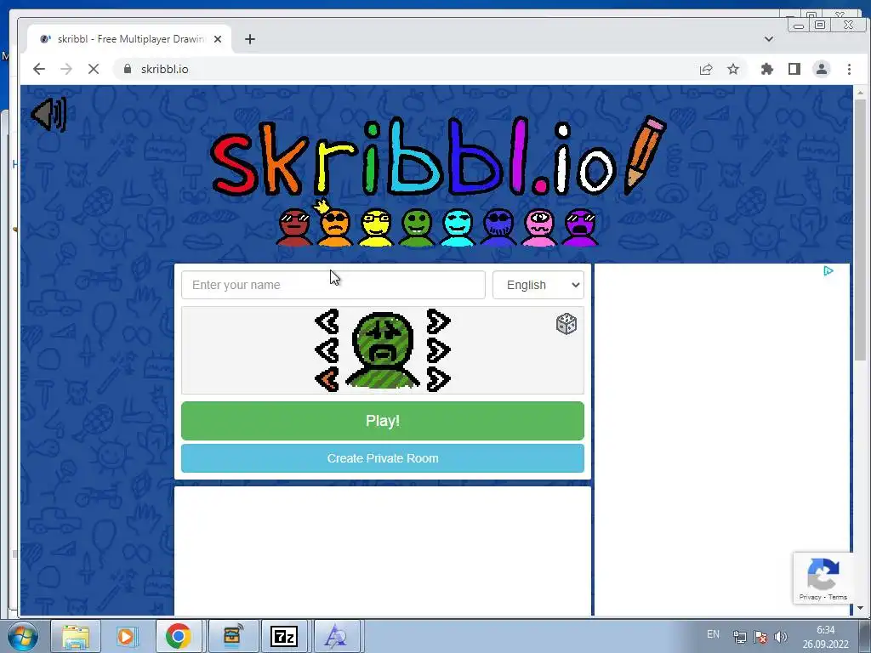Screen dimensions: 871x653
Task: Click Create Private Room button
Action: [x=383, y=458]
